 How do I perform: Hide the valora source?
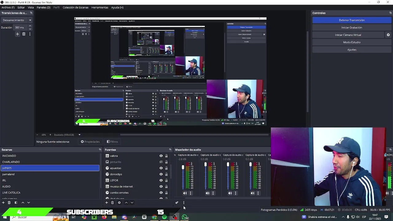point(161,156)
